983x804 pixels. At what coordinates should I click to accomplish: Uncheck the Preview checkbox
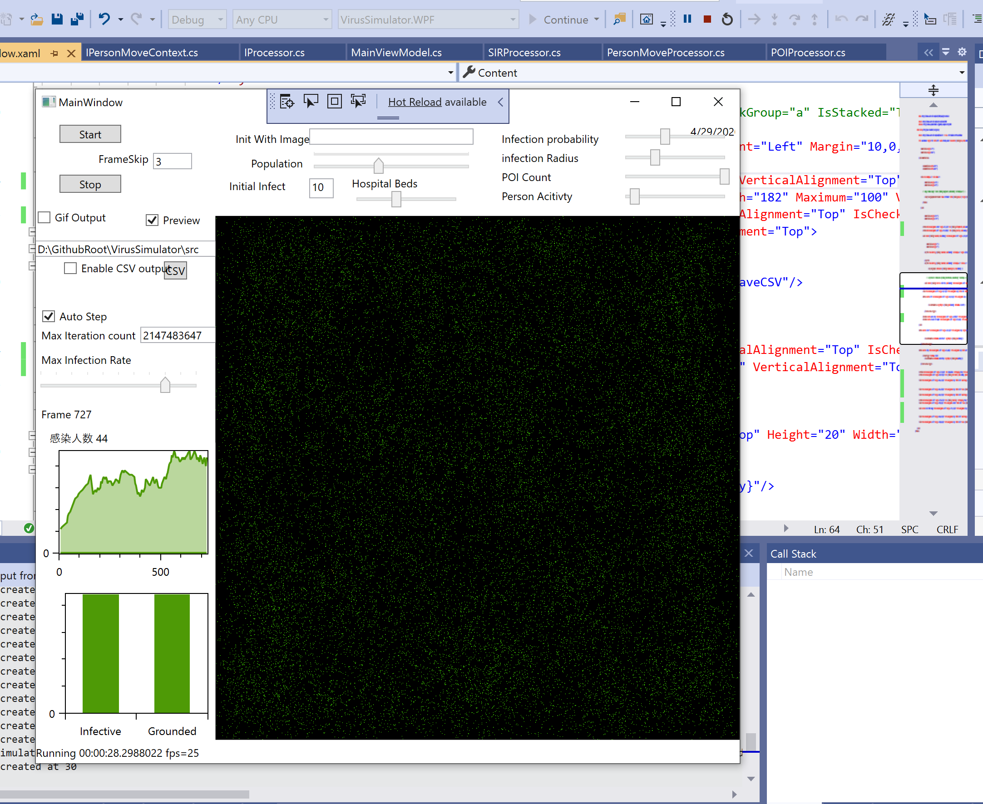[152, 220]
